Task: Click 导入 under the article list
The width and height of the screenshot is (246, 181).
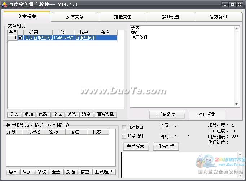Action: click(14, 114)
